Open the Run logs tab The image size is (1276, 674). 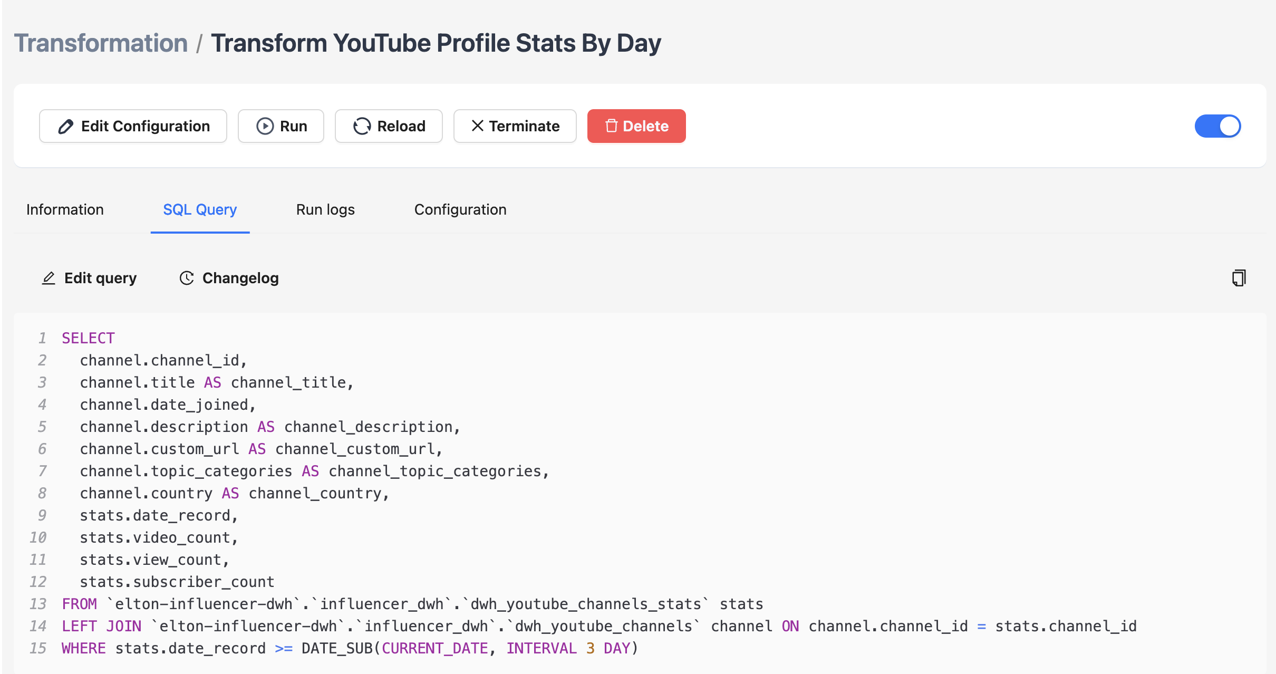click(x=325, y=209)
